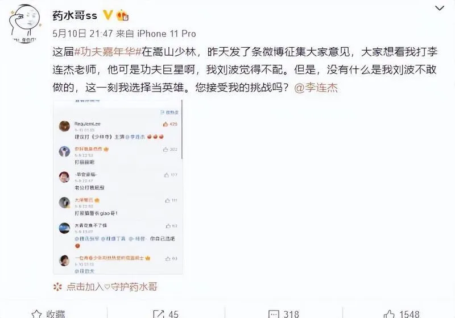The image size is (455, 318).
Task: Open the embedded comments screenshot image
Action: tap(118, 187)
